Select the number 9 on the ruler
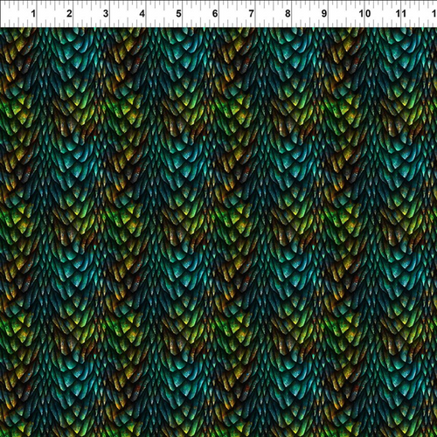The image size is (437, 437). 324,13
